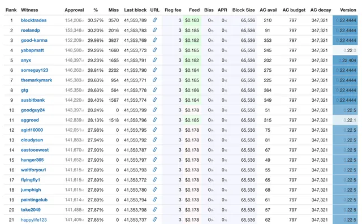Go to waitforyou1 witness page
Viewport: 362px width, 224px height.
pos(33,170)
